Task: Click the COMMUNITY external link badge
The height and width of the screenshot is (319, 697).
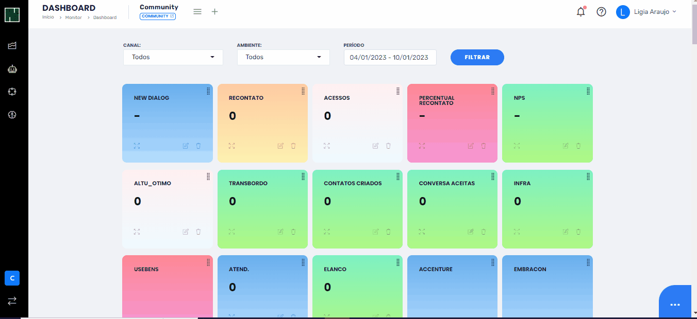Action: click(x=158, y=16)
